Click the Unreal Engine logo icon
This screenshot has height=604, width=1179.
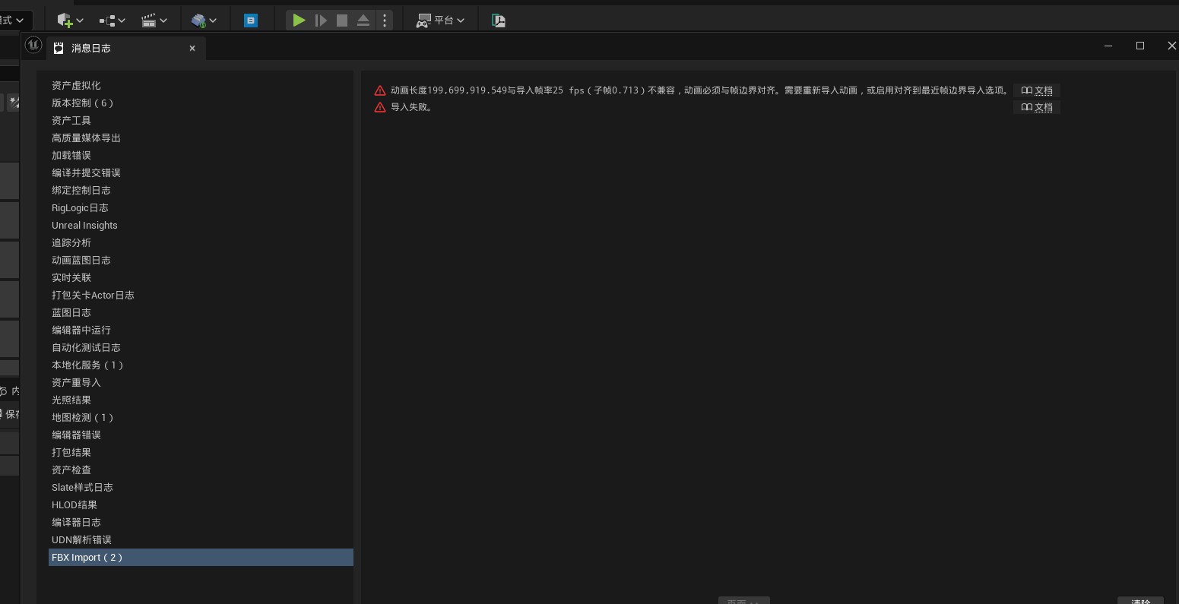tap(33, 46)
